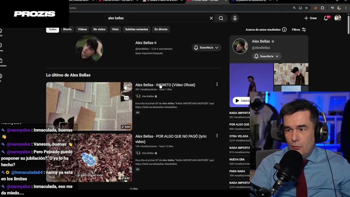Open the POR ALGO QUE NO PASÓ lyric video title
Image resolution: width=350 pixels, height=197 pixels.
click(171, 139)
